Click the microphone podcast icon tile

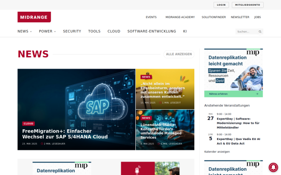click(x=138, y=168)
